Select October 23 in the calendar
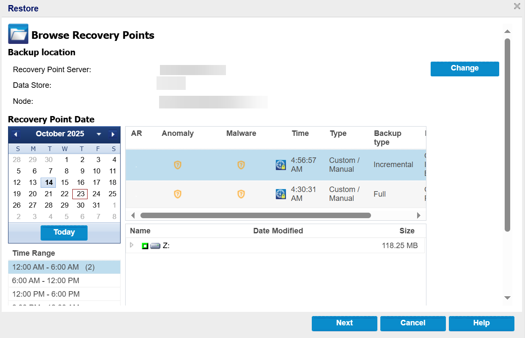The width and height of the screenshot is (525, 338). pos(80,194)
